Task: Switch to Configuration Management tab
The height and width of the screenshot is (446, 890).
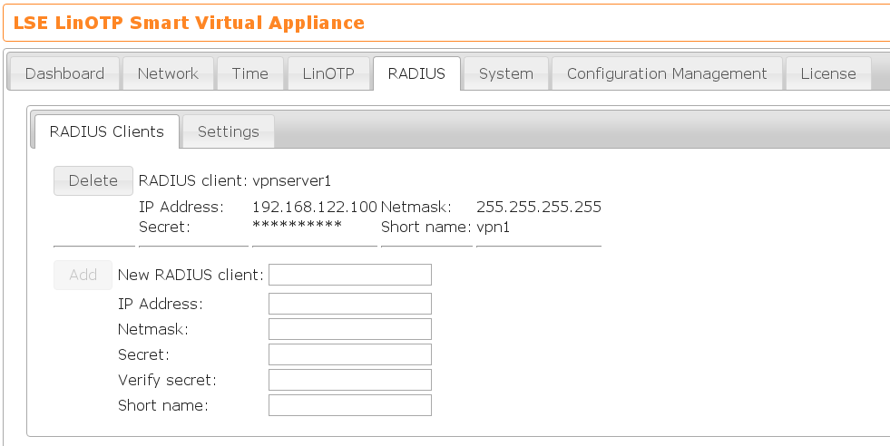Action: pos(667,73)
